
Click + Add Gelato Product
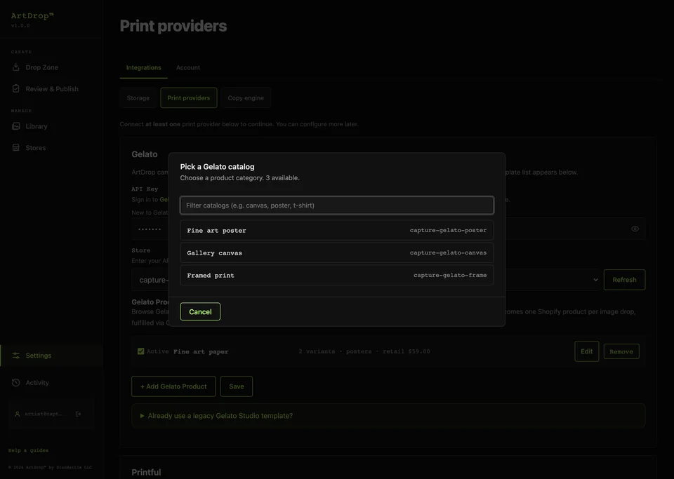coord(173,386)
